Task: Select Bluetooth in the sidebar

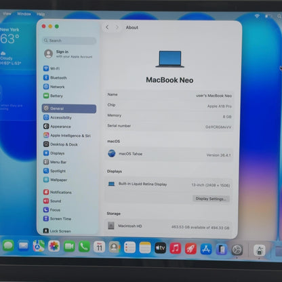Action: pos(55,77)
